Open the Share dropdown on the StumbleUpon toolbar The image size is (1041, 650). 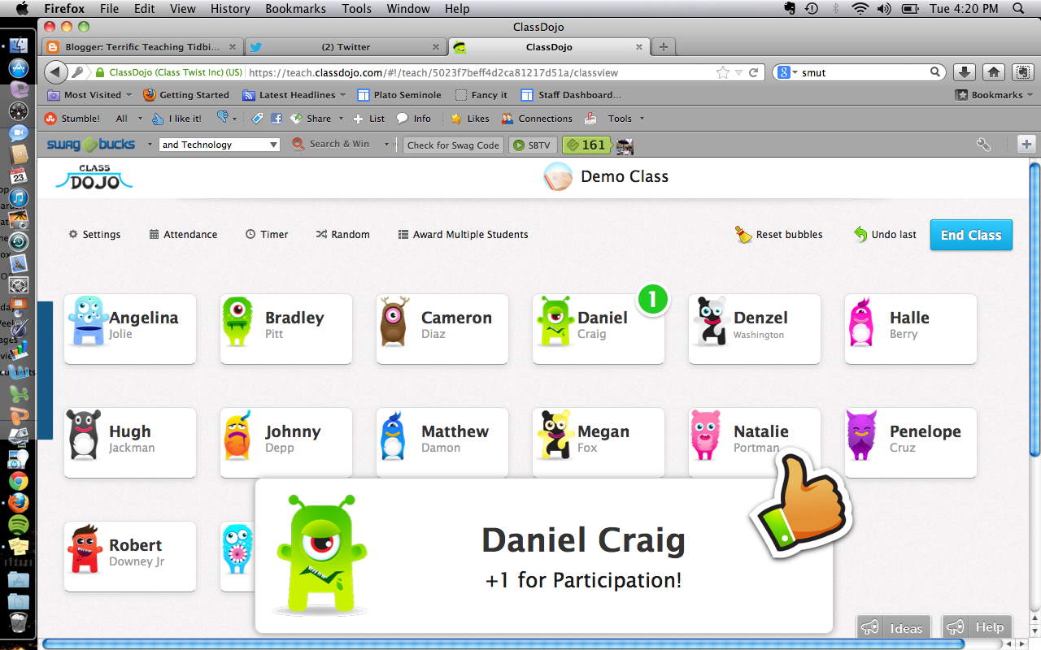[x=316, y=118]
